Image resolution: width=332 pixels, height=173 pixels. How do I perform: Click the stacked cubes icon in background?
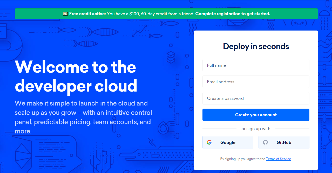point(171,57)
